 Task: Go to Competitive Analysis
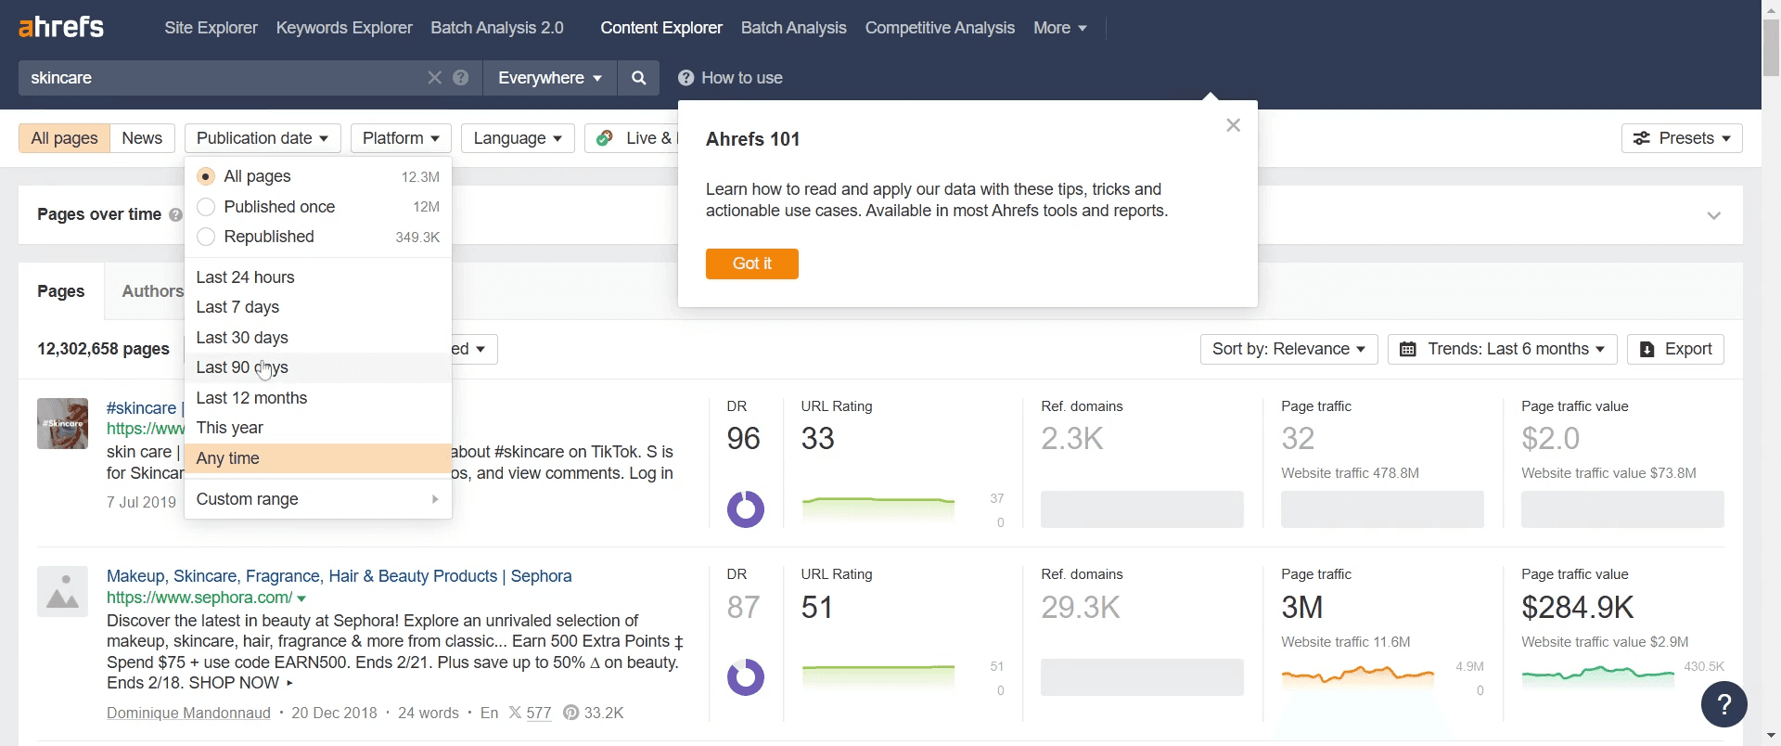coord(940,28)
